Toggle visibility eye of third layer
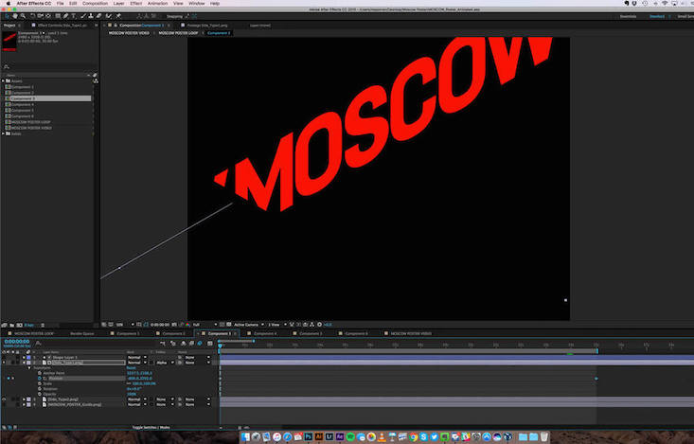This screenshot has width=694, height=444. coord(4,400)
